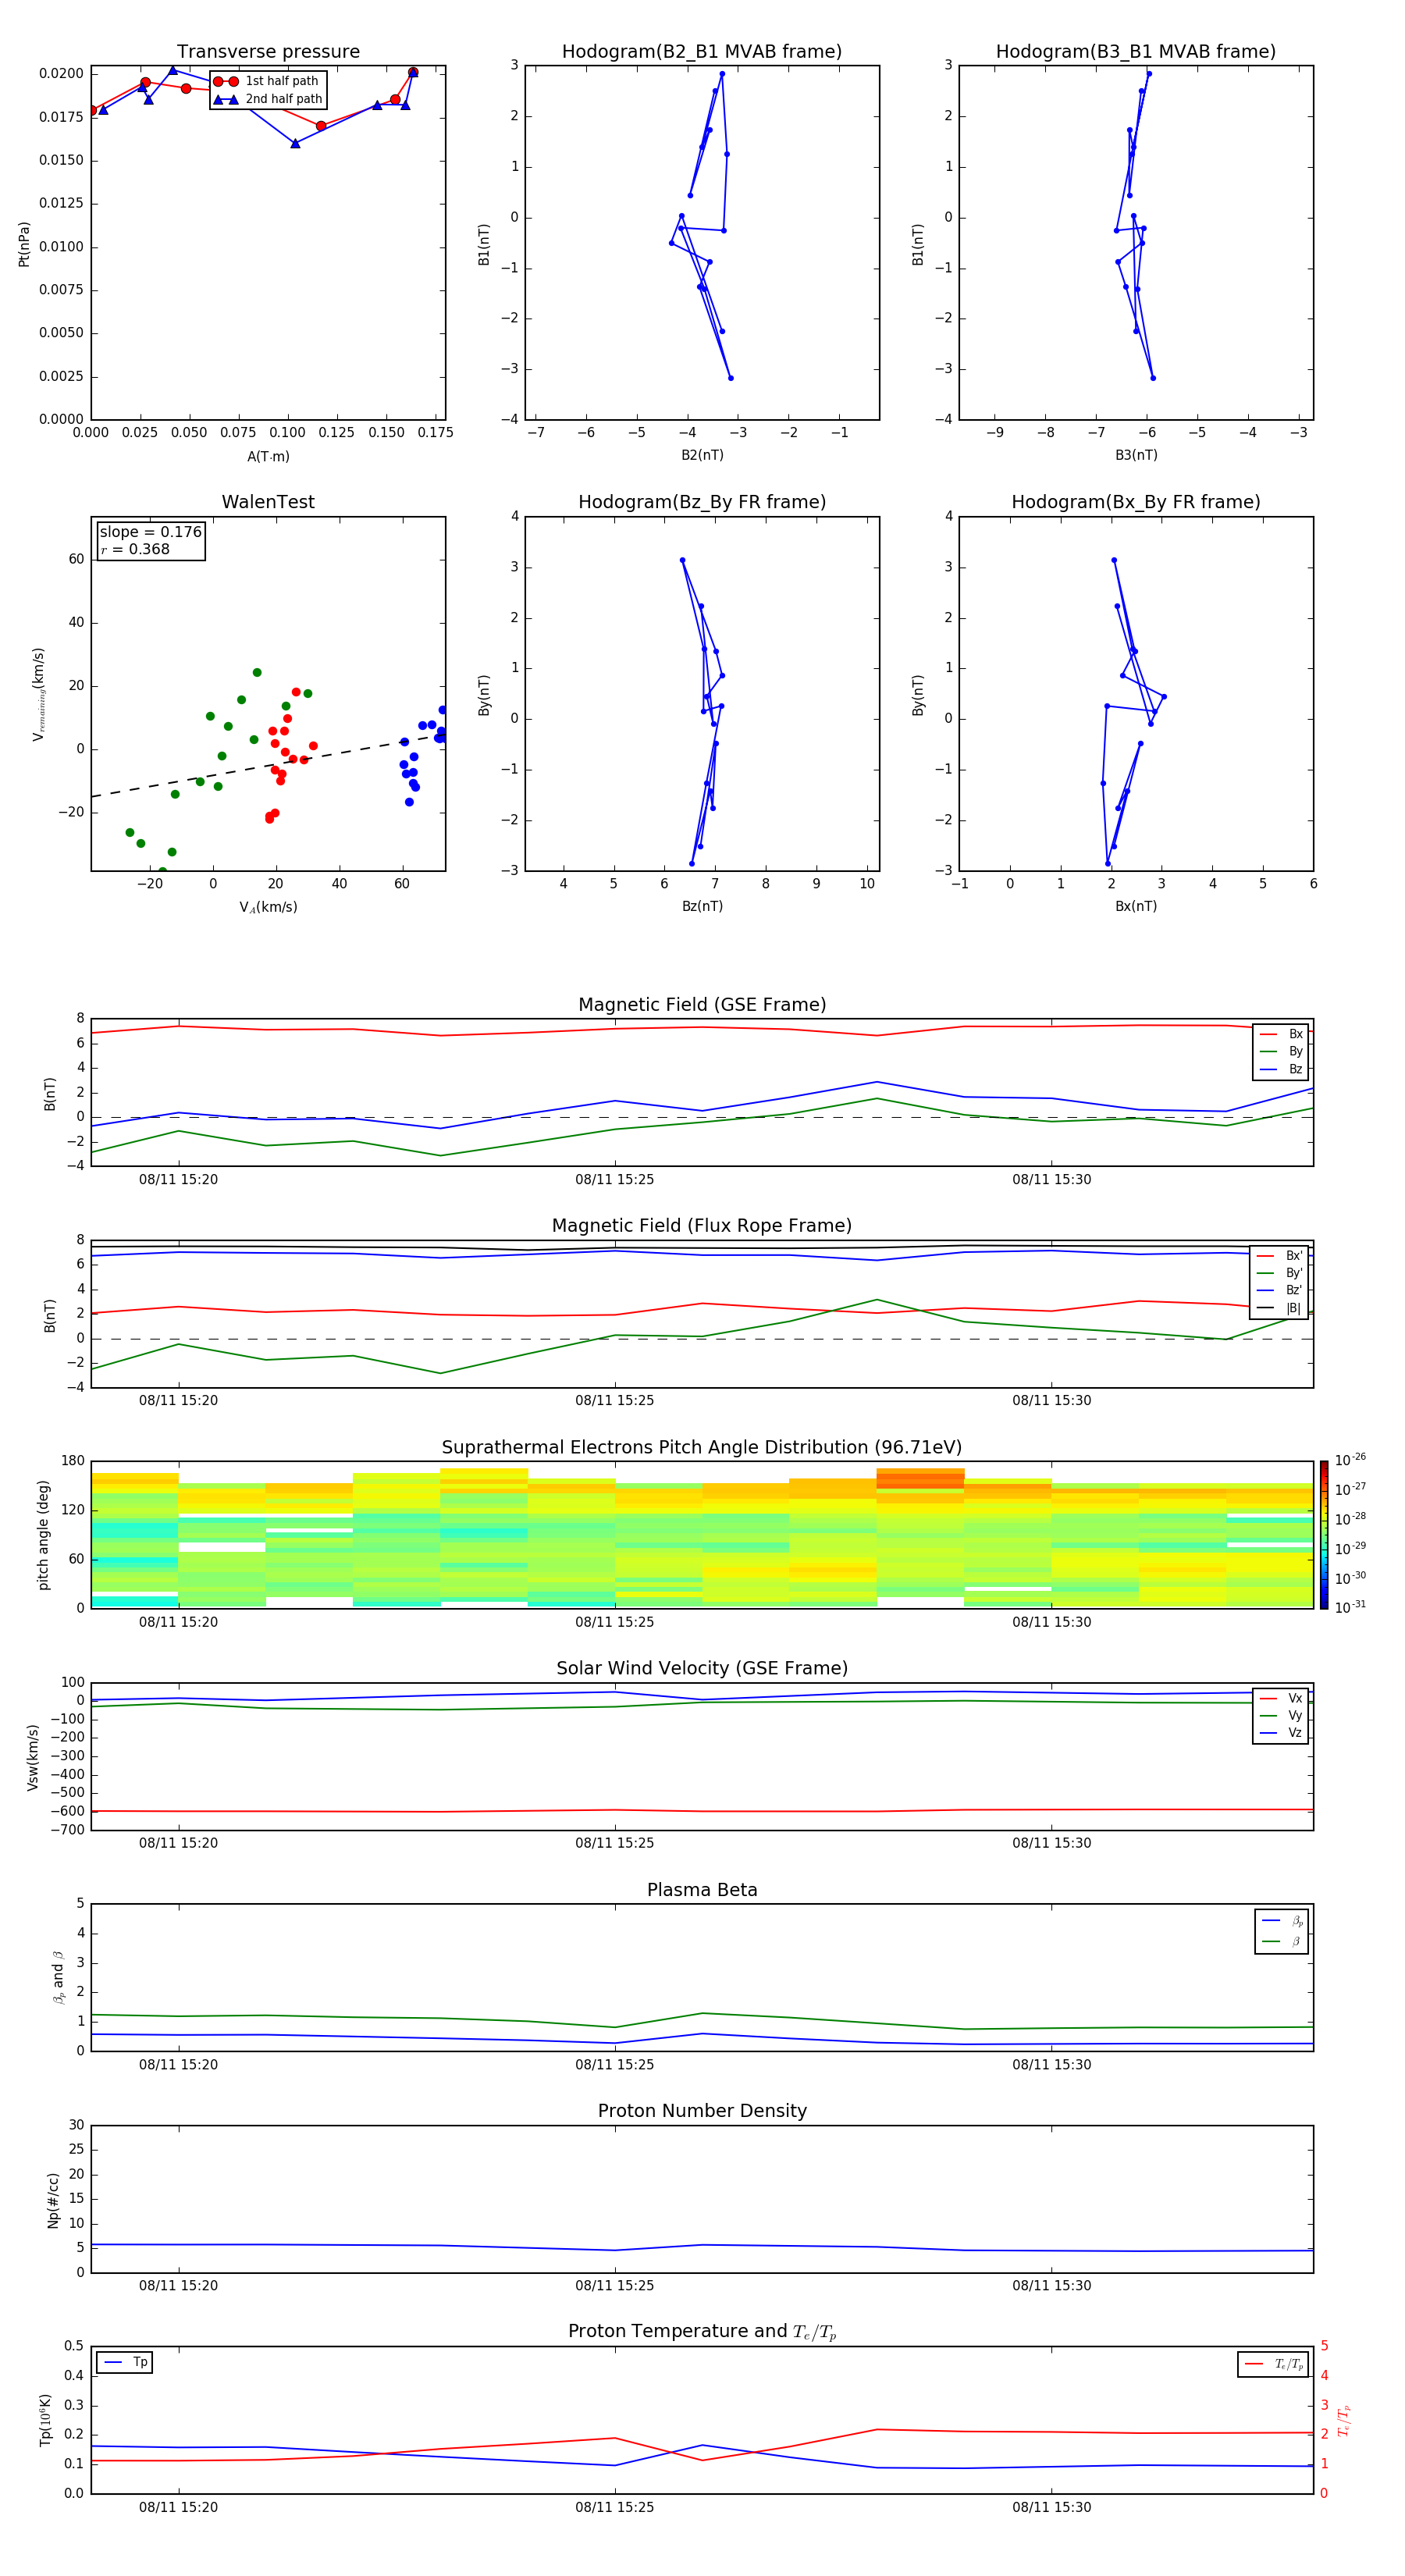Click the 'r = 0.368' annotation
Viewport: 1405px width, 2576px height.
click(x=135, y=549)
